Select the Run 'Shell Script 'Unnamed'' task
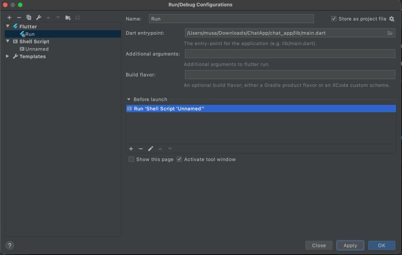The height and width of the screenshot is (255, 402). (x=261, y=109)
